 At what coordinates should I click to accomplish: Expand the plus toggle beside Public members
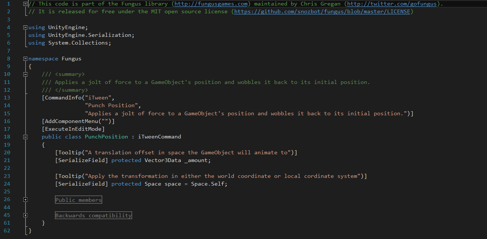coord(25,200)
